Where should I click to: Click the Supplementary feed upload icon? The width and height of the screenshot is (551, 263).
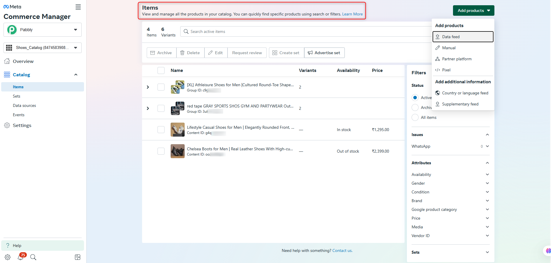438,104
